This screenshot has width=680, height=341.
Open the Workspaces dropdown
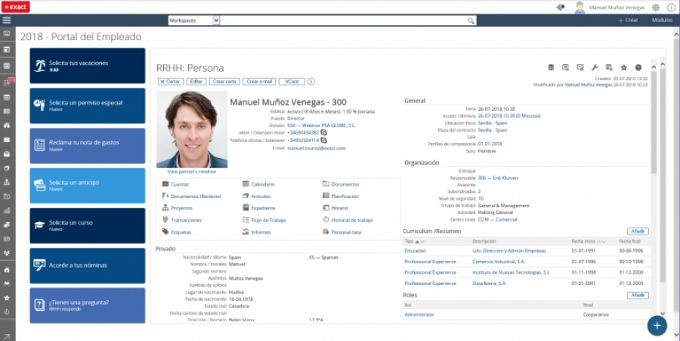pyautogui.click(x=193, y=20)
